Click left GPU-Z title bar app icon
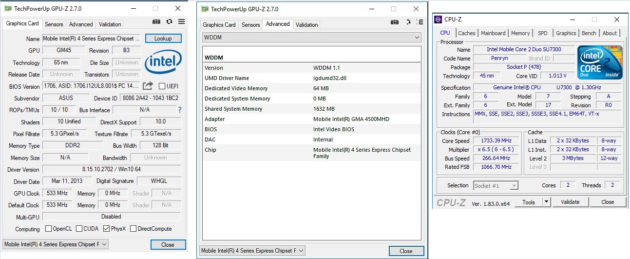 (x=8, y=8)
